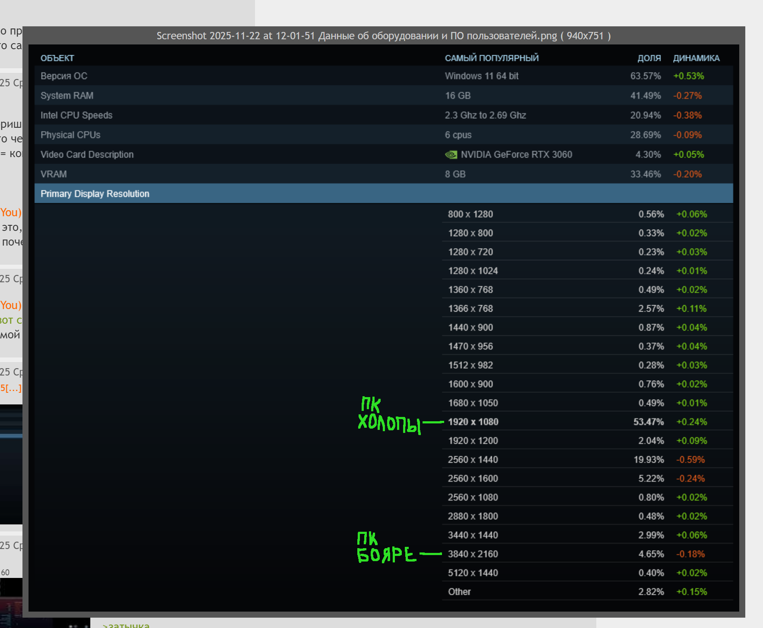Select the 1680 x 1050 resolution entry
Image resolution: width=763 pixels, height=628 pixels.
point(473,403)
